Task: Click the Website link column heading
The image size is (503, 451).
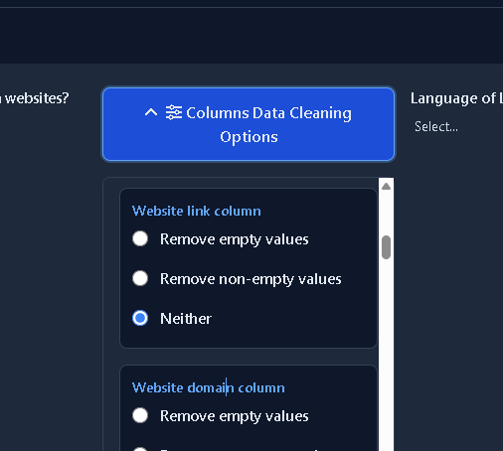Action: click(x=197, y=211)
